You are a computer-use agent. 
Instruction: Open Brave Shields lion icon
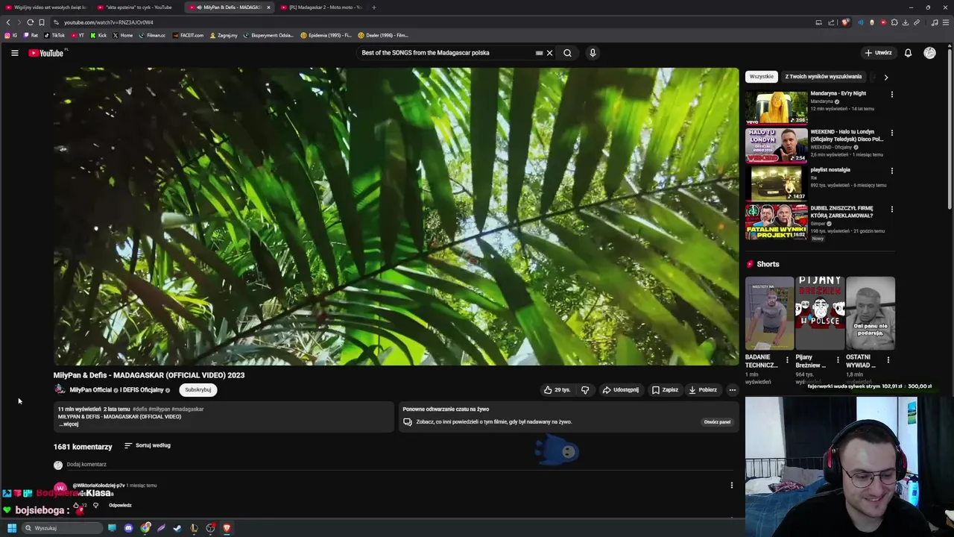(845, 22)
